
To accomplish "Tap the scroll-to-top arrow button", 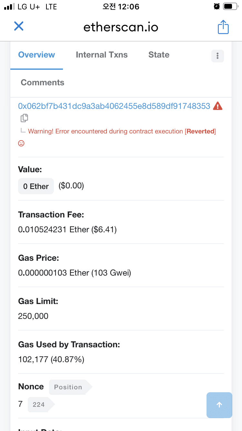I will click(x=219, y=405).
